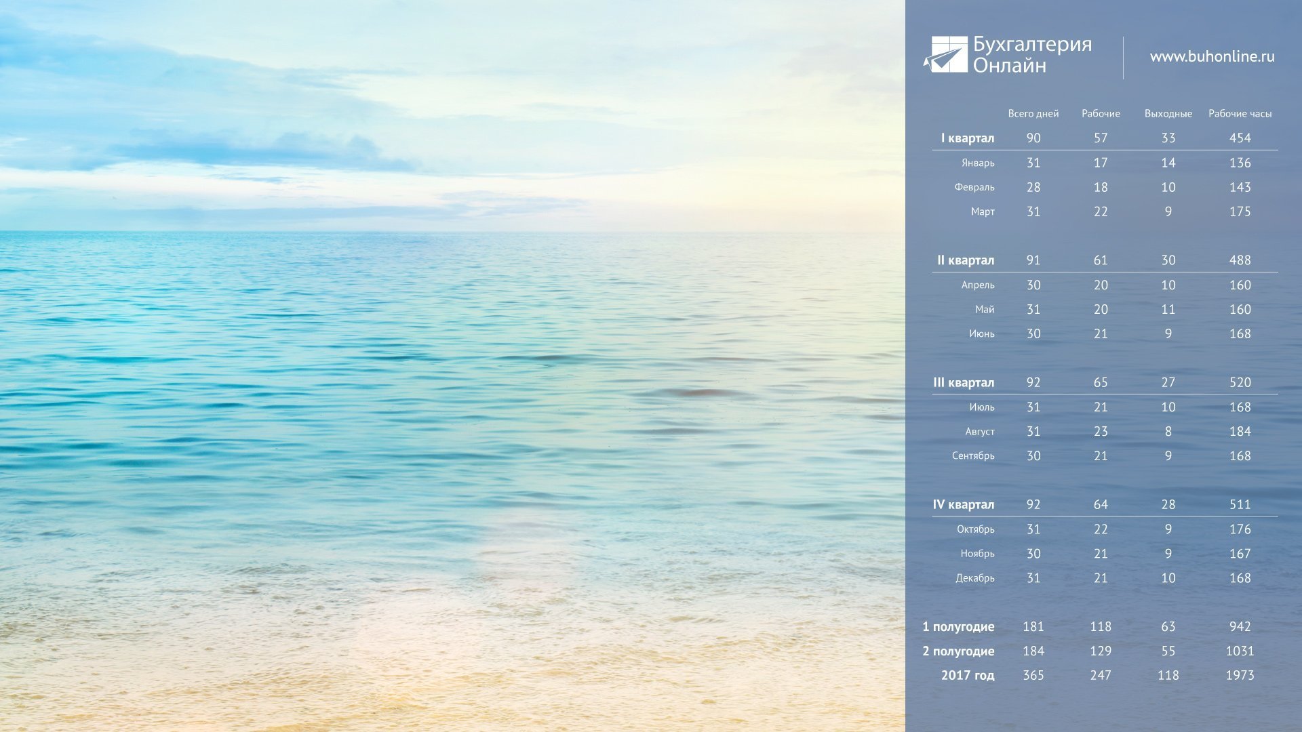Click the 2017 год total label

point(967,676)
